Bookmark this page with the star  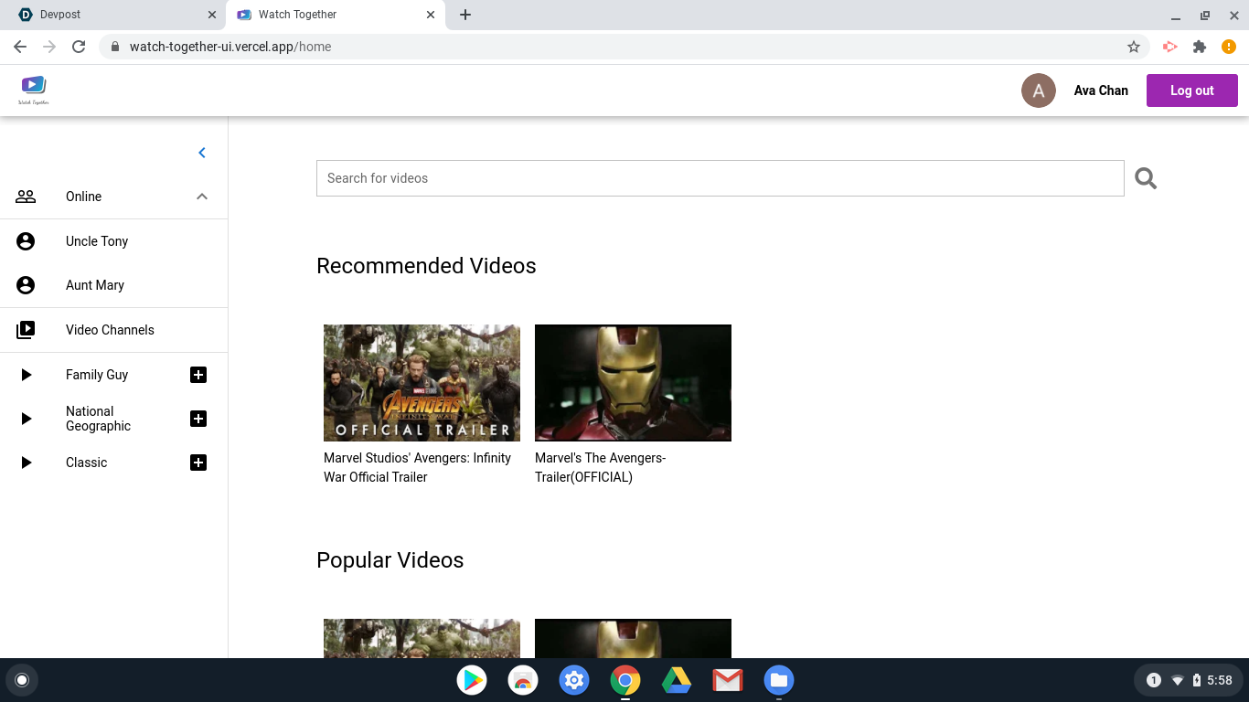tap(1134, 47)
